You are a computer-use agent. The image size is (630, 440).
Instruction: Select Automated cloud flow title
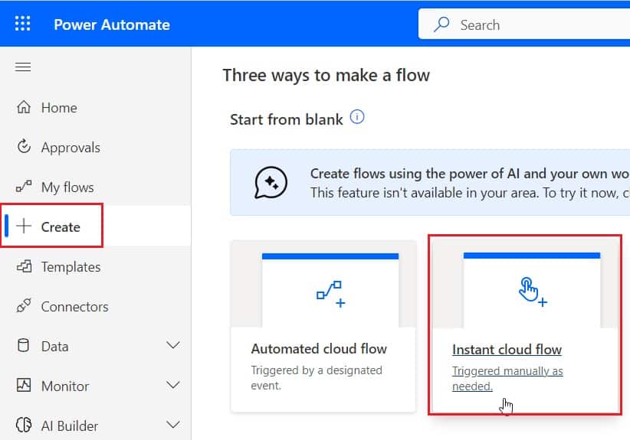point(319,348)
